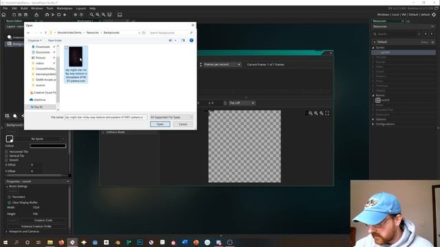This screenshot has width=440, height=247.
Task: Open the All Supported File Types dropdown
Action: [171, 117]
